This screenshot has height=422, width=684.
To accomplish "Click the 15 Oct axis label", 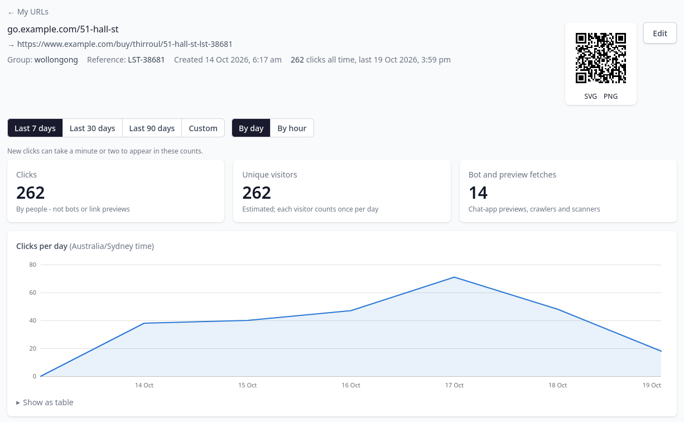I will point(247,385).
